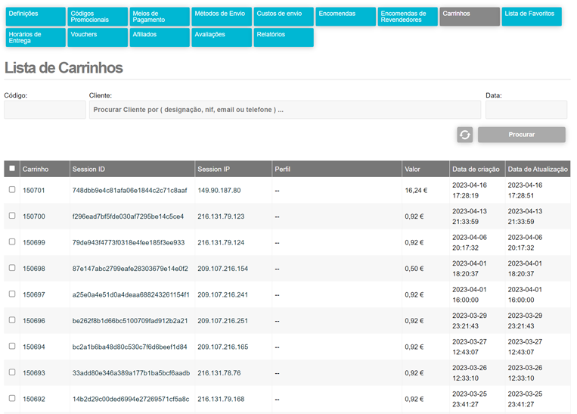Open the Horários de Entrega tab
The height and width of the screenshot is (414, 577).
pos(34,37)
